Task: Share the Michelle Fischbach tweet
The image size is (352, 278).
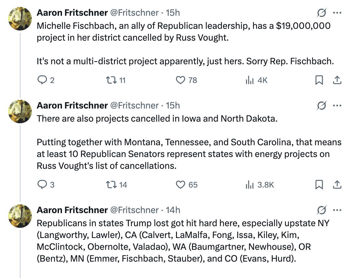Action: [x=337, y=80]
